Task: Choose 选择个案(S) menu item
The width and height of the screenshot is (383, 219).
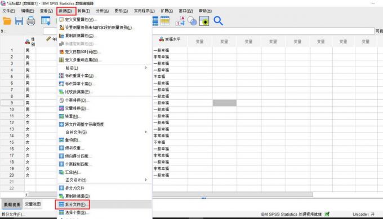Action: tap(105, 213)
